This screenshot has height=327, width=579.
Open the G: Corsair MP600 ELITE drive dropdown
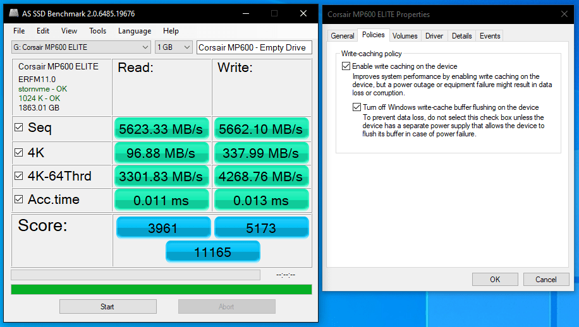click(x=81, y=47)
